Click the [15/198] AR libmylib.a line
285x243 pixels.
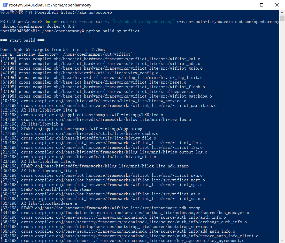[x=32, y=124]
